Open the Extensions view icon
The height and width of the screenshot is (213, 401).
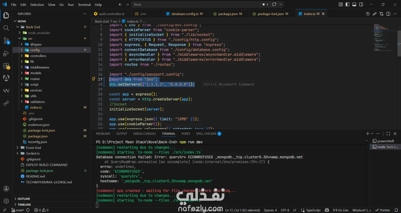click(x=6, y=66)
